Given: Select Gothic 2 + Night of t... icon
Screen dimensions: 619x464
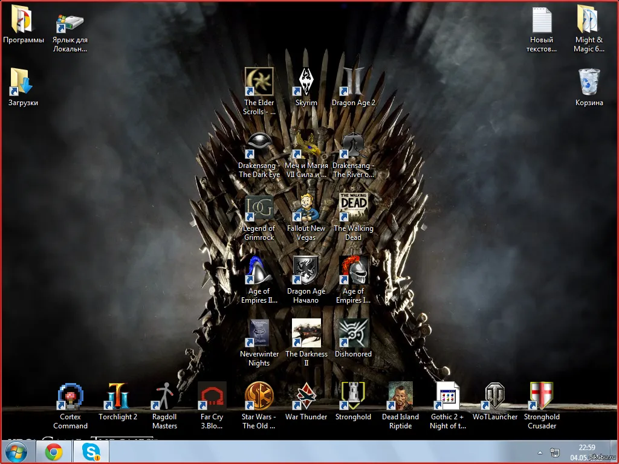Looking at the screenshot, I should point(448,396).
